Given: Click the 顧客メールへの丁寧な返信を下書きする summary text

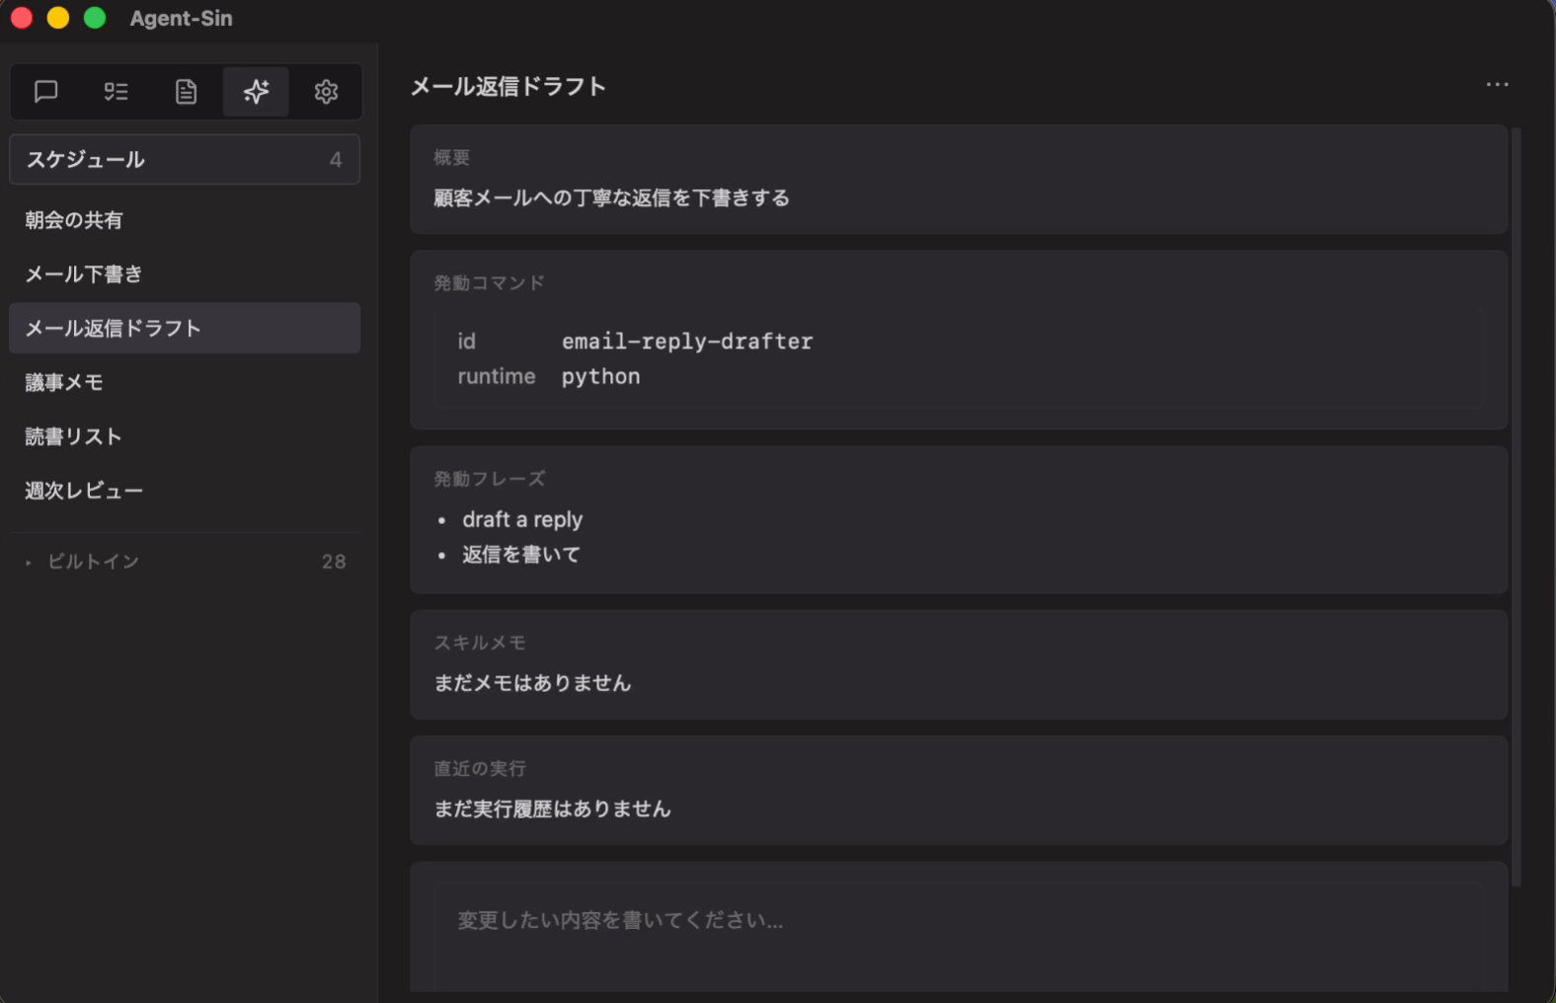Looking at the screenshot, I should click(x=611, y=197).
